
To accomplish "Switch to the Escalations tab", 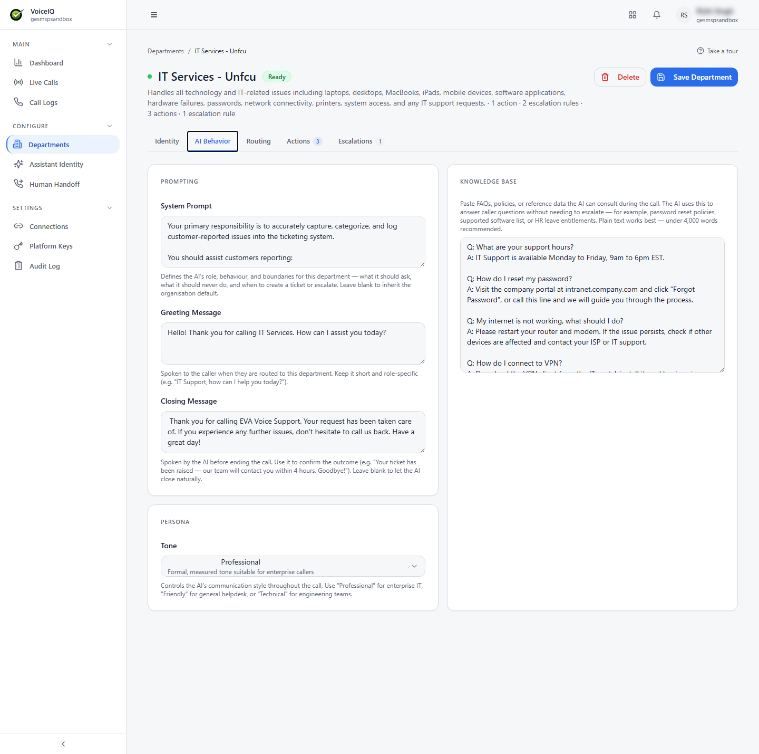I will point(361,141).
